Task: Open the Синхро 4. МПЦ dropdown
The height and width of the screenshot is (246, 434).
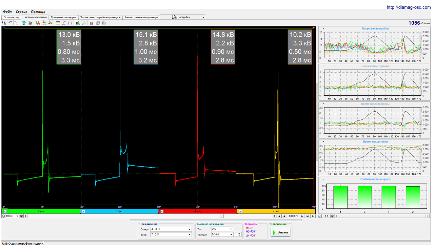Action: pos(171,229)
